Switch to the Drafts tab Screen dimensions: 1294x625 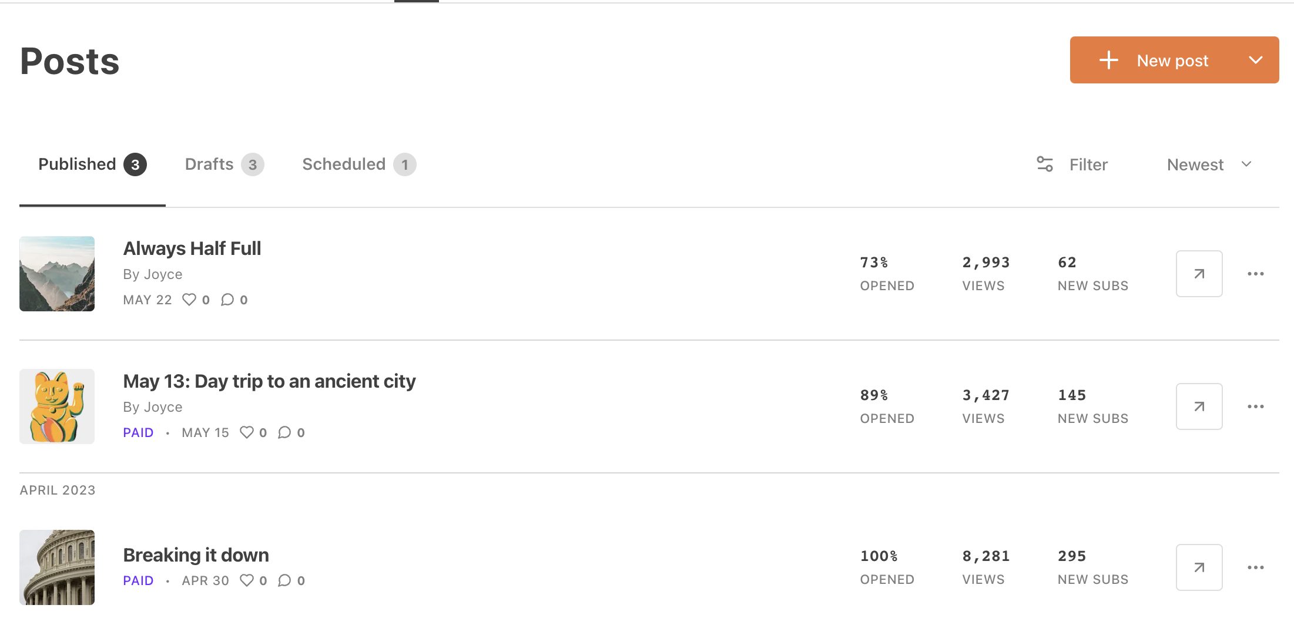pyautogui.click(x=223, y=164)
